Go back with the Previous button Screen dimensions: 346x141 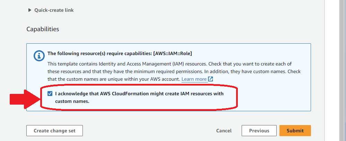click(x=259, y=131)
